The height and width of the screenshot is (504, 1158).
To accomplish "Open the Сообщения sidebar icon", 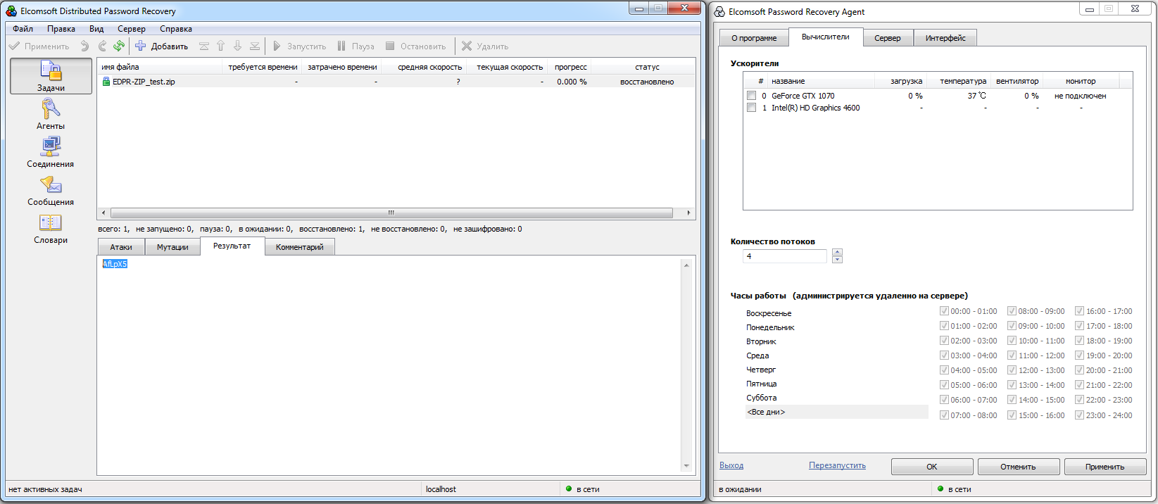I will 51,184.
